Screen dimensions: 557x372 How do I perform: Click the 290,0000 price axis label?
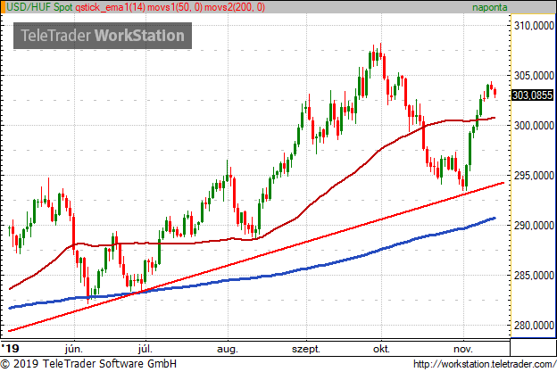click(x=534, y=226)
